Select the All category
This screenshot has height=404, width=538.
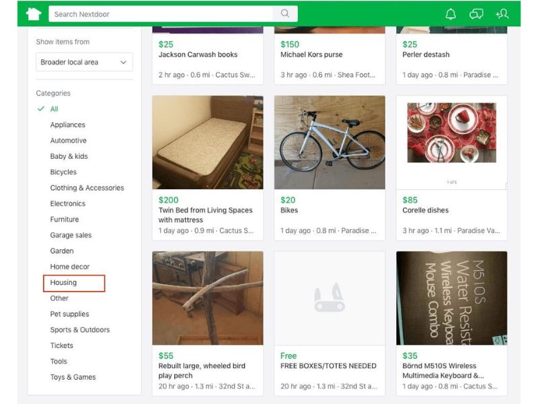(54, 109)
